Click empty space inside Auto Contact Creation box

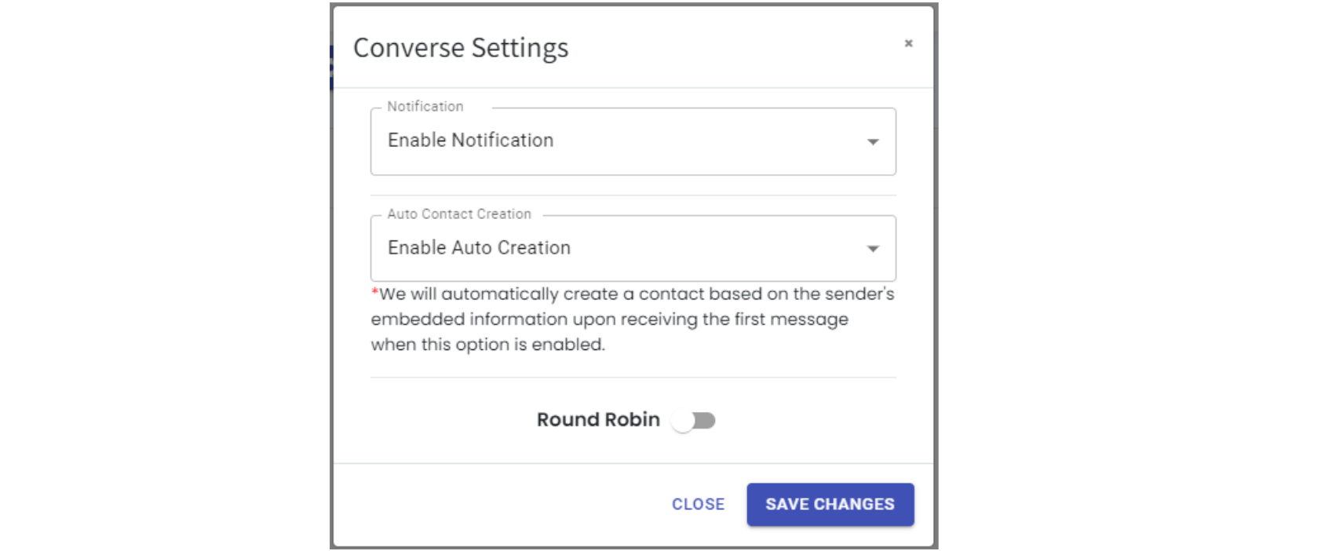(706, 249)
